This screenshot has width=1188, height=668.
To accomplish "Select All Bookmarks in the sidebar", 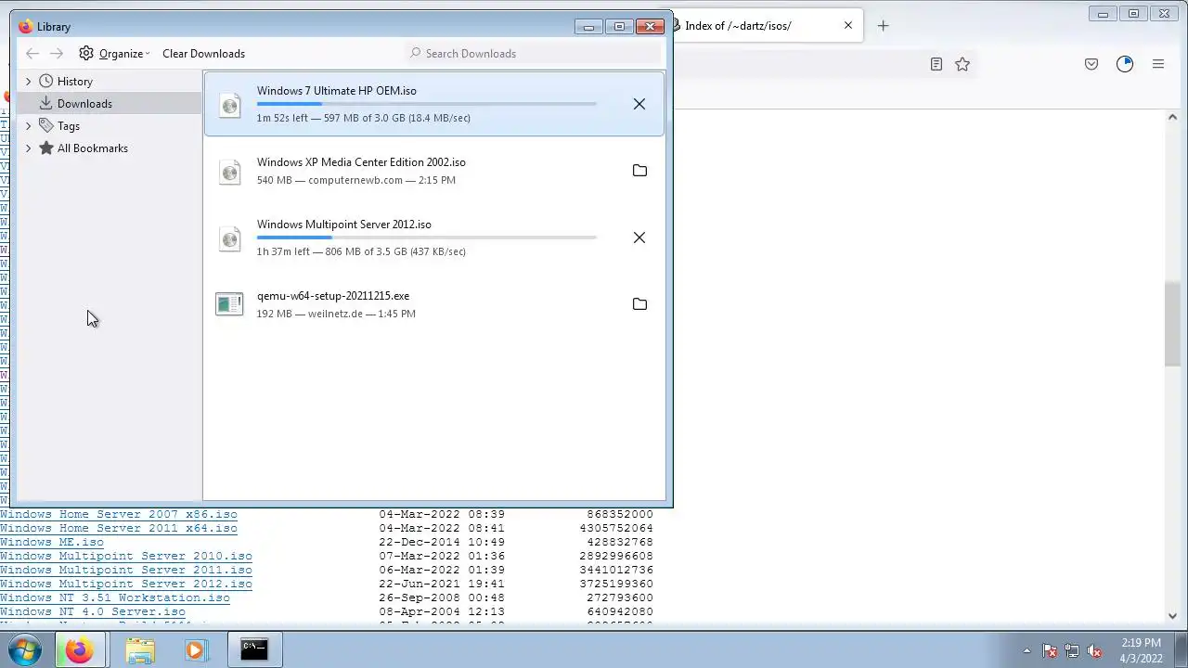I will click(92, 148).
